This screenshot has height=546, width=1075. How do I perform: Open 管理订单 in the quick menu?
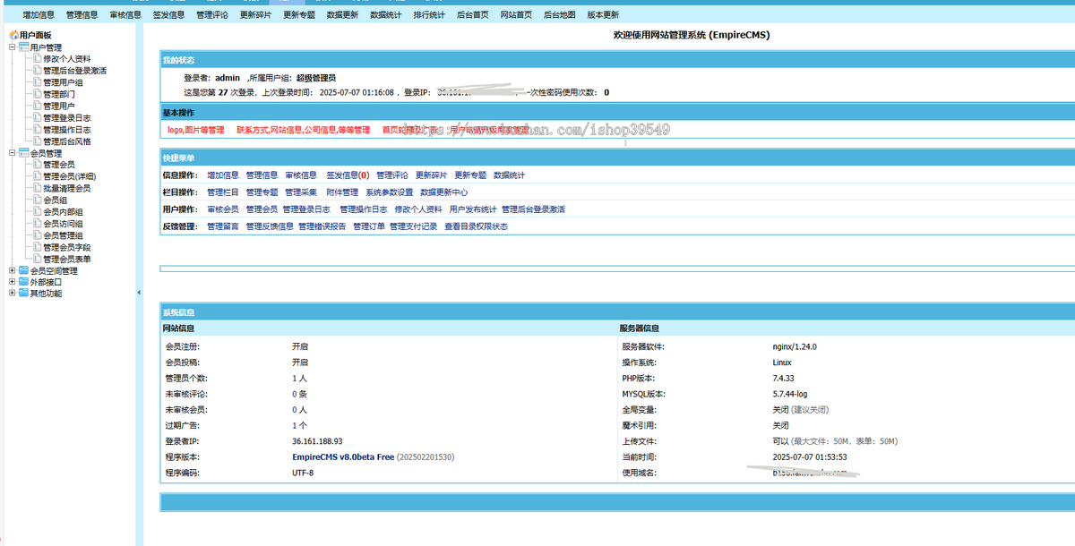coord(369,226)
